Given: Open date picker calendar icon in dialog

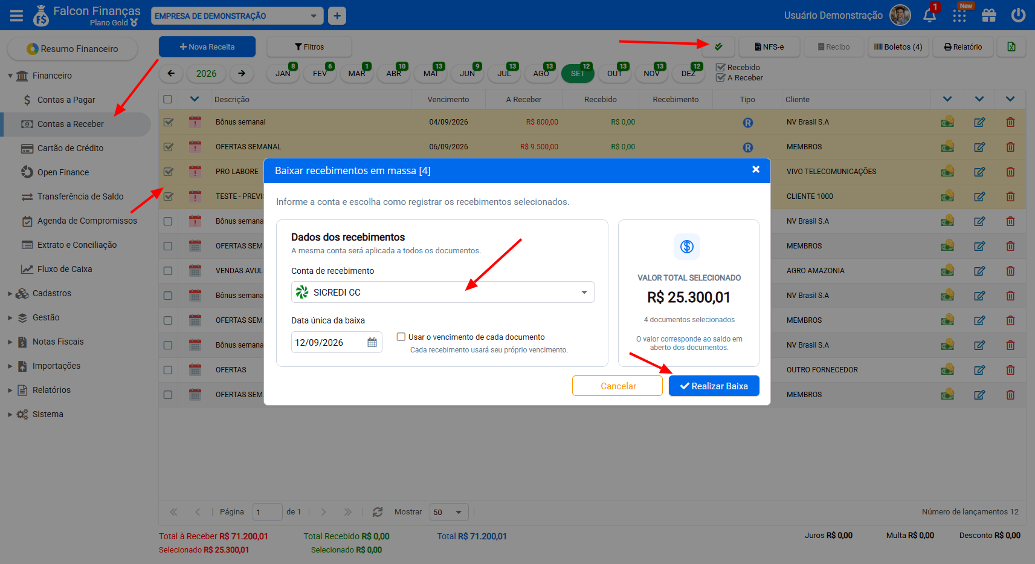Looking at the screenshot, I should click(372, 342).
